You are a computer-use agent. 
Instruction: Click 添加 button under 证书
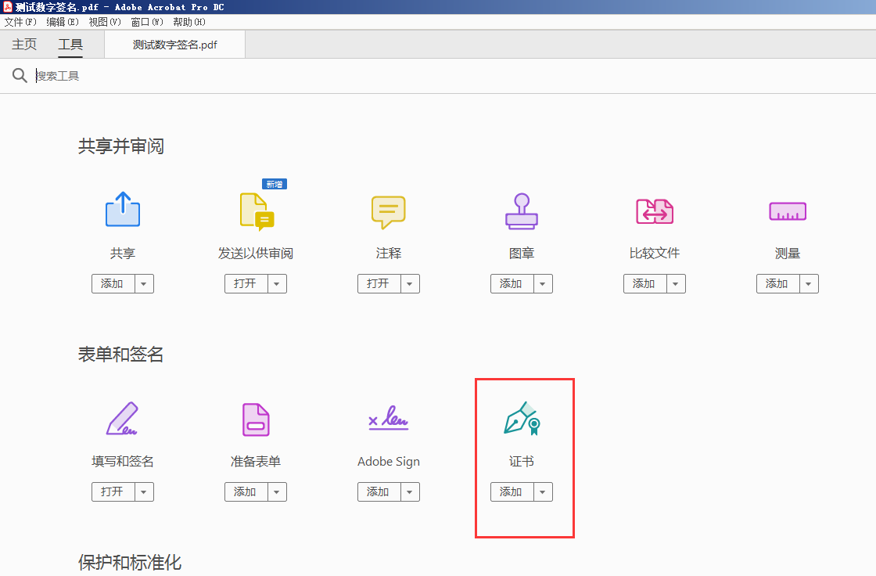point(512,492)
